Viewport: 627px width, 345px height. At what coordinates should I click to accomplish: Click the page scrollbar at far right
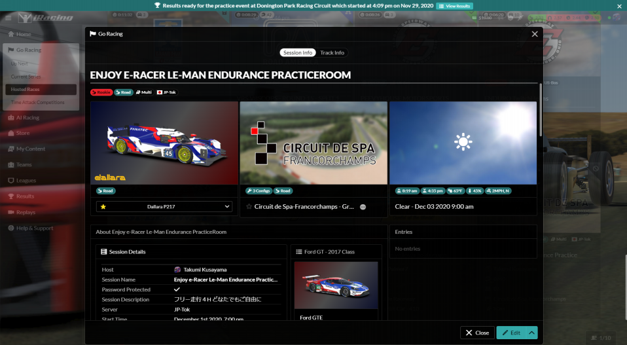[626, 287]
